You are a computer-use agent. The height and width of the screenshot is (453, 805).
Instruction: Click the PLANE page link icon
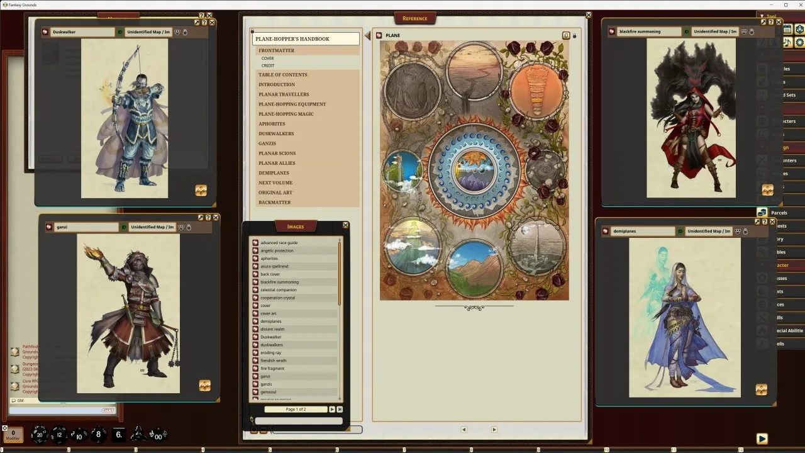(x=379, y=35)
